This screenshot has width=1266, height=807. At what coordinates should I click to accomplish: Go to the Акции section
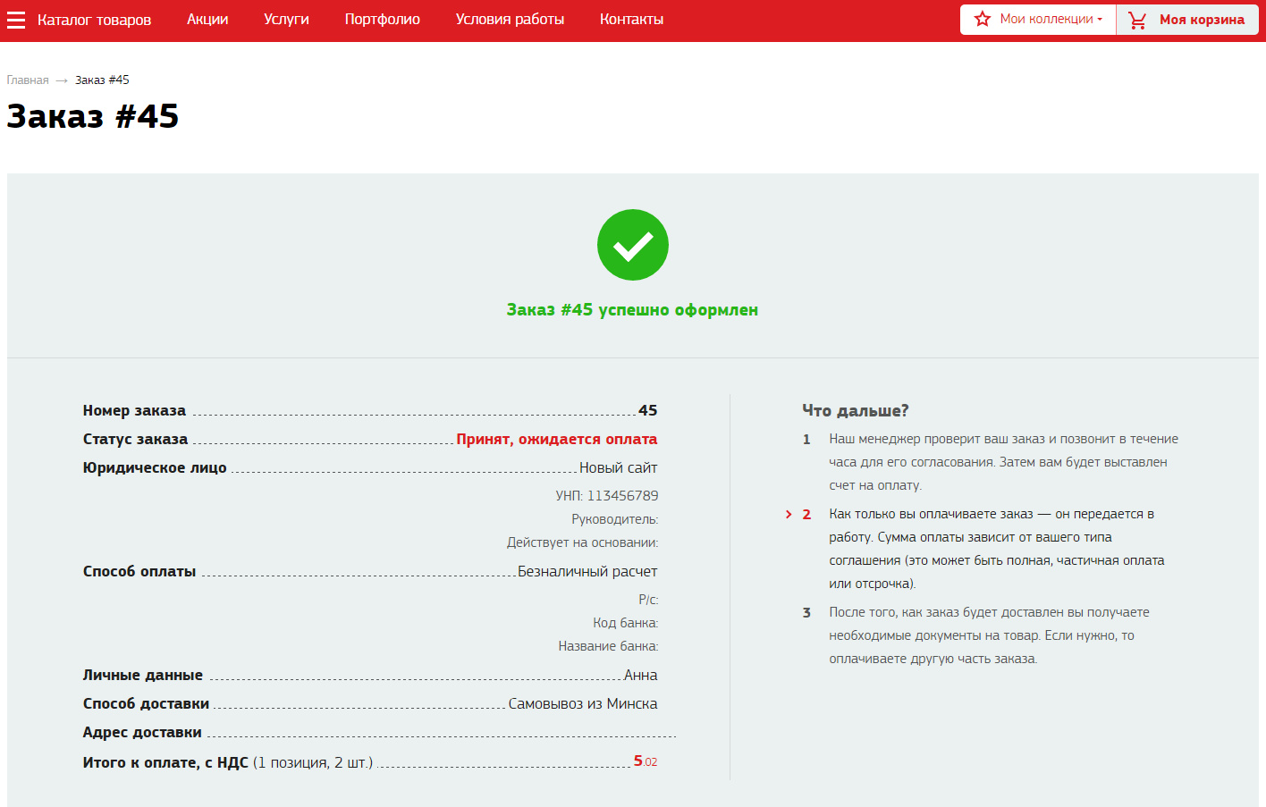coord(207,20)
